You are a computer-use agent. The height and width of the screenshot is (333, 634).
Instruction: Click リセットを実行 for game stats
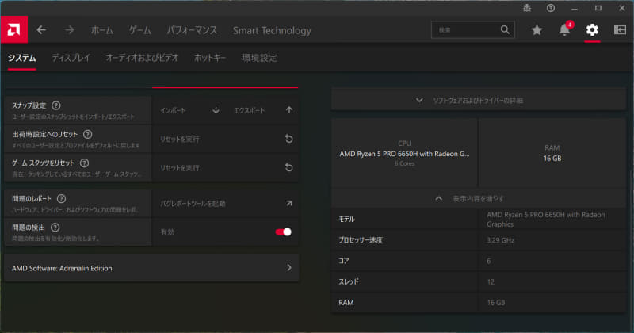tap(180, 167)
